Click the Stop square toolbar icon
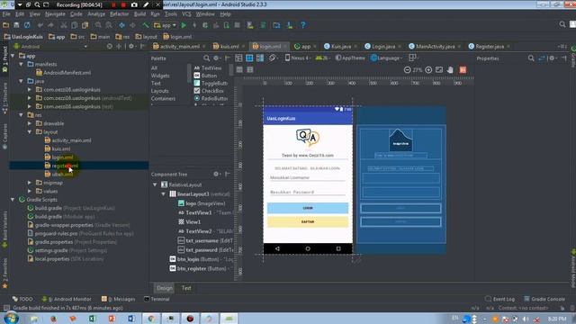576x324 pixels. (x=238, y=25)
